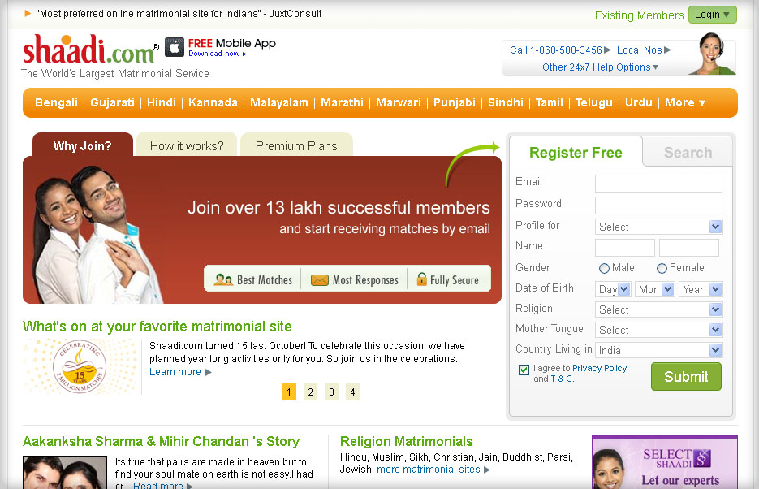759x489 pixels.
Task: Click the Email input field
Action: [x=658, y=184]
